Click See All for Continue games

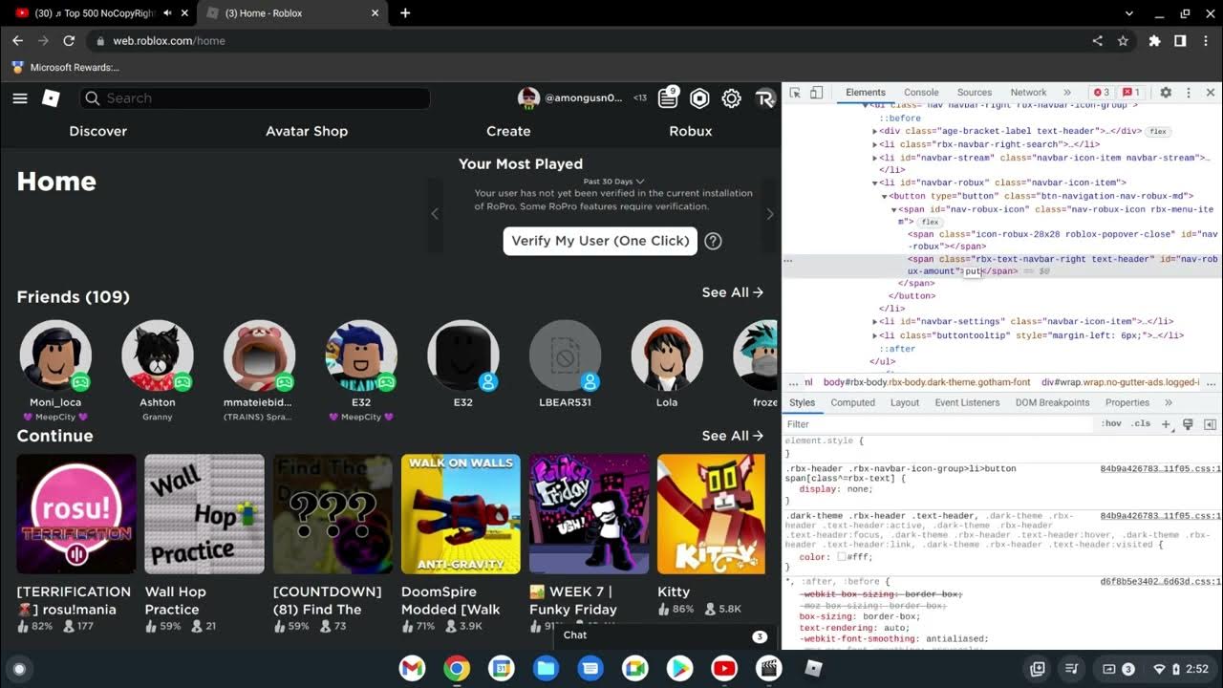pyautogui.click(x=733, y=436)
